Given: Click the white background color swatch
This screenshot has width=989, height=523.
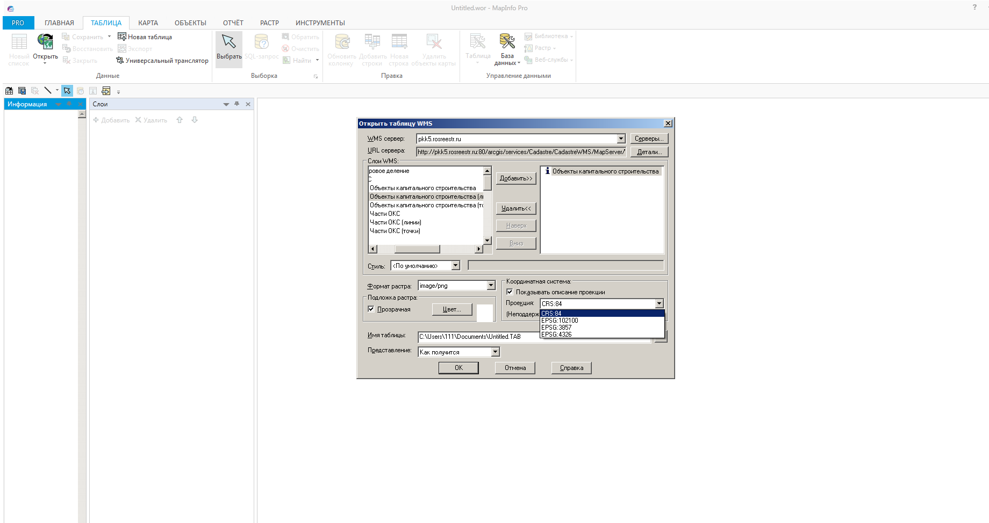Looking at the screenshot, I should tap(484, 313).
